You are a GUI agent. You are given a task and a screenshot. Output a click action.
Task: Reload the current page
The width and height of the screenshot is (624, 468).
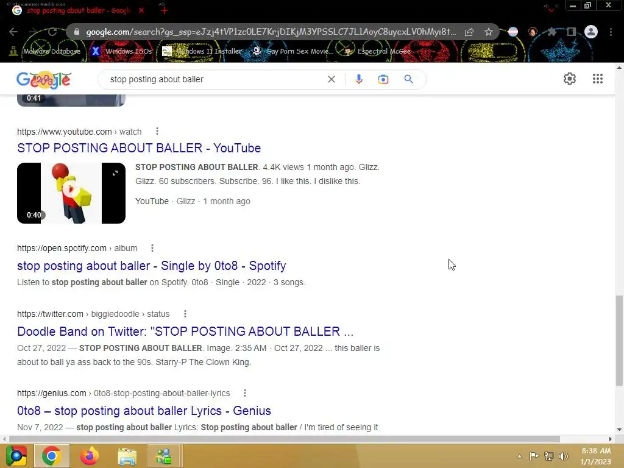[52, 32]
